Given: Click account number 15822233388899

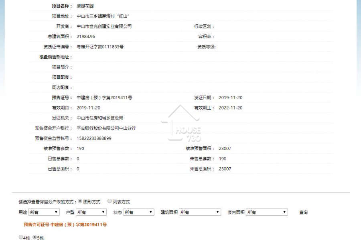Looking at the screenshot, I should (94, 138).
